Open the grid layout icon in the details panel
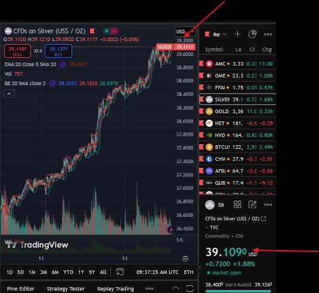Image resolution: width=319 pixels, height=293 pixels. [237, 205]
